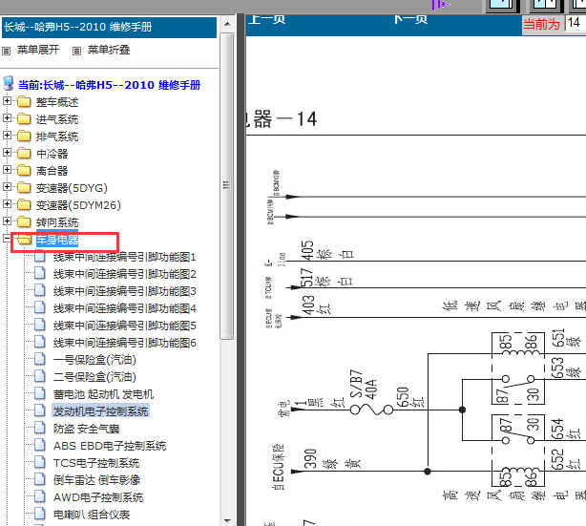The height and width of the screenshot is (526, 586).
Task: Expand the 进气系统 folder node
Action: click(x=7, y=118)
